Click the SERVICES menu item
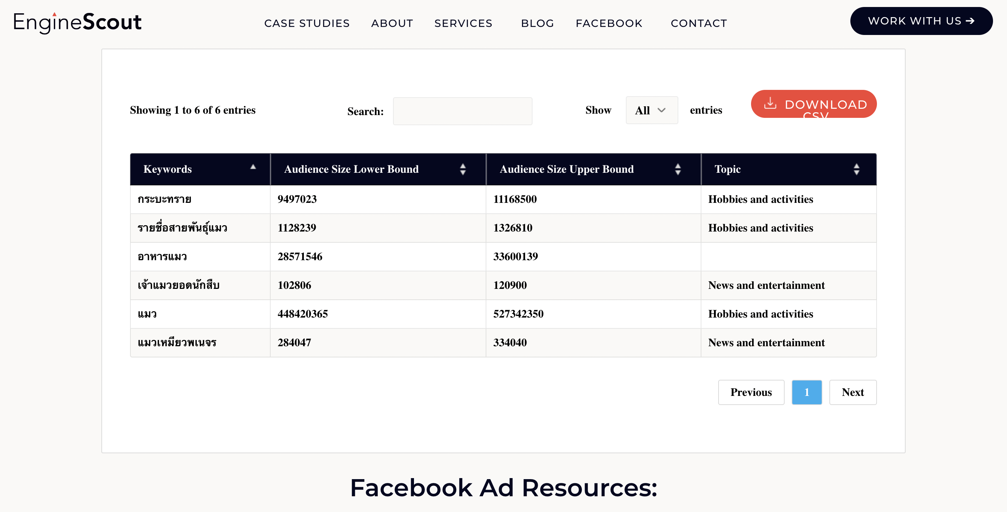 tap(464, 23)
